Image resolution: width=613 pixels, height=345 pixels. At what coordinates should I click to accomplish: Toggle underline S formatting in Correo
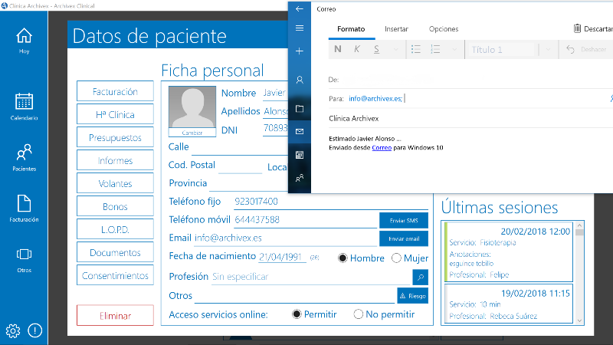tap(376, 49)
